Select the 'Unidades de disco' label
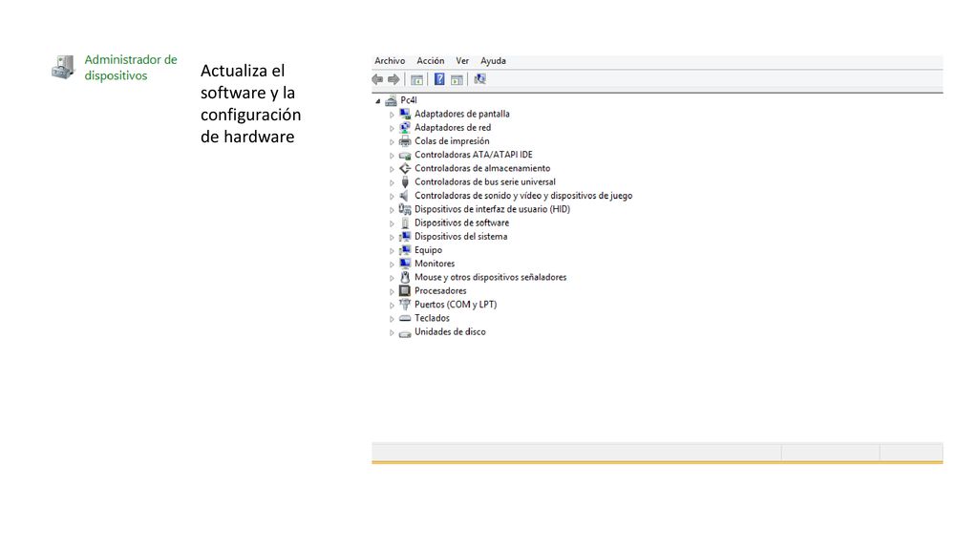 [x=451, y=331]
